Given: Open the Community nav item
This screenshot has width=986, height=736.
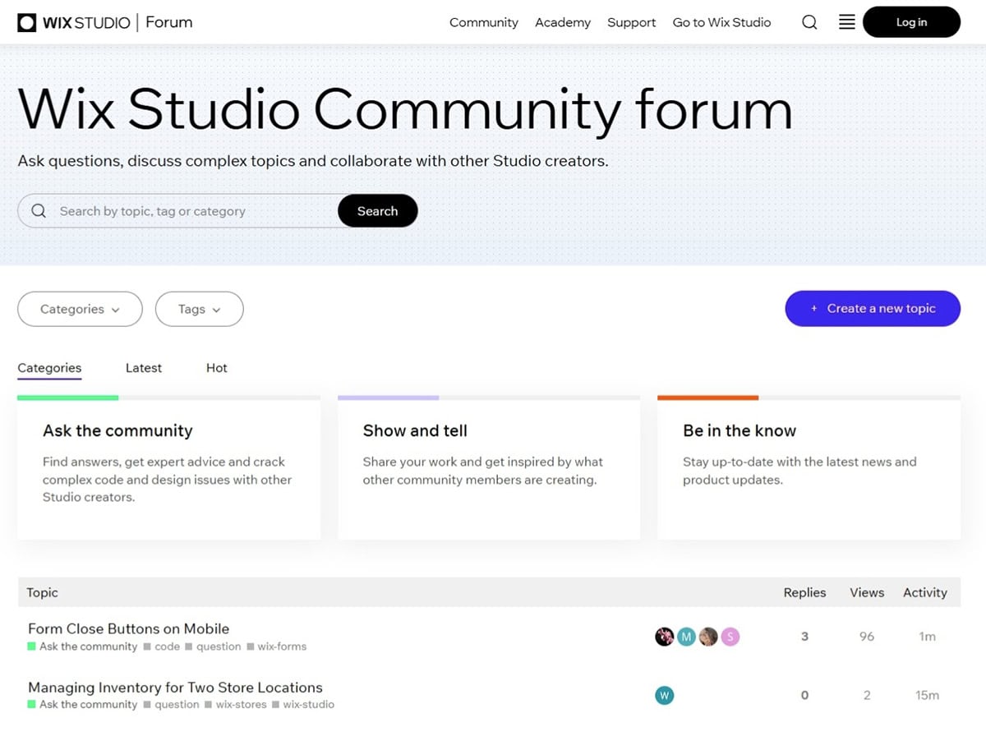Looking at the screenshot, I should pyautogui.click(x=484, y=22).
